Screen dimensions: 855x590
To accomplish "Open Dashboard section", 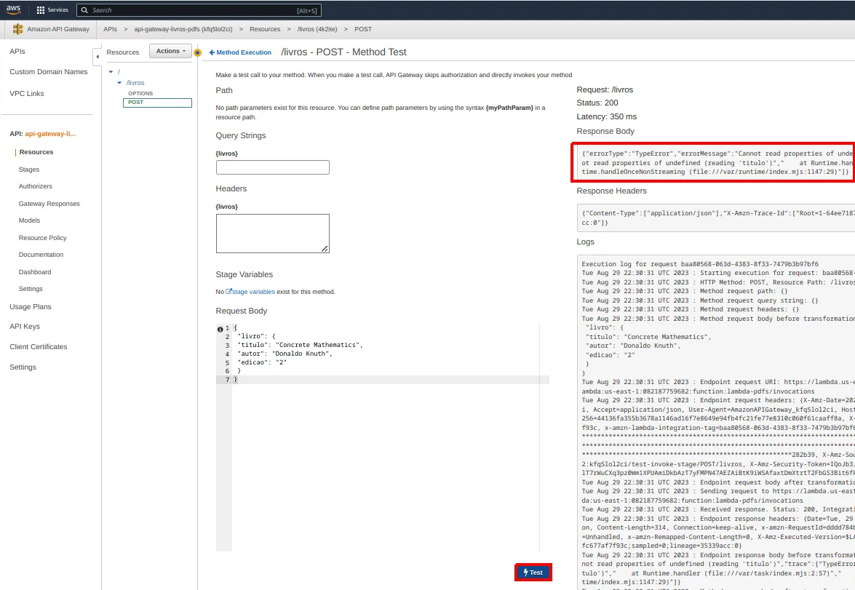I will (35, 272).
